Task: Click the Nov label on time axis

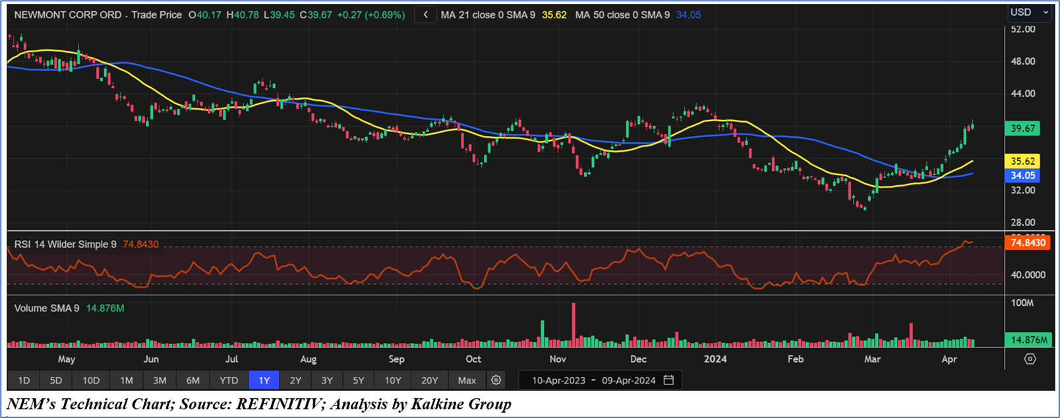Action: [x=558, y=359]
